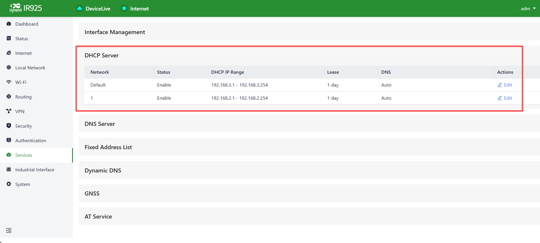This screenshot has height=243, width=540.
Task: Click the Status sidebar icon
Action: point(9,38)
